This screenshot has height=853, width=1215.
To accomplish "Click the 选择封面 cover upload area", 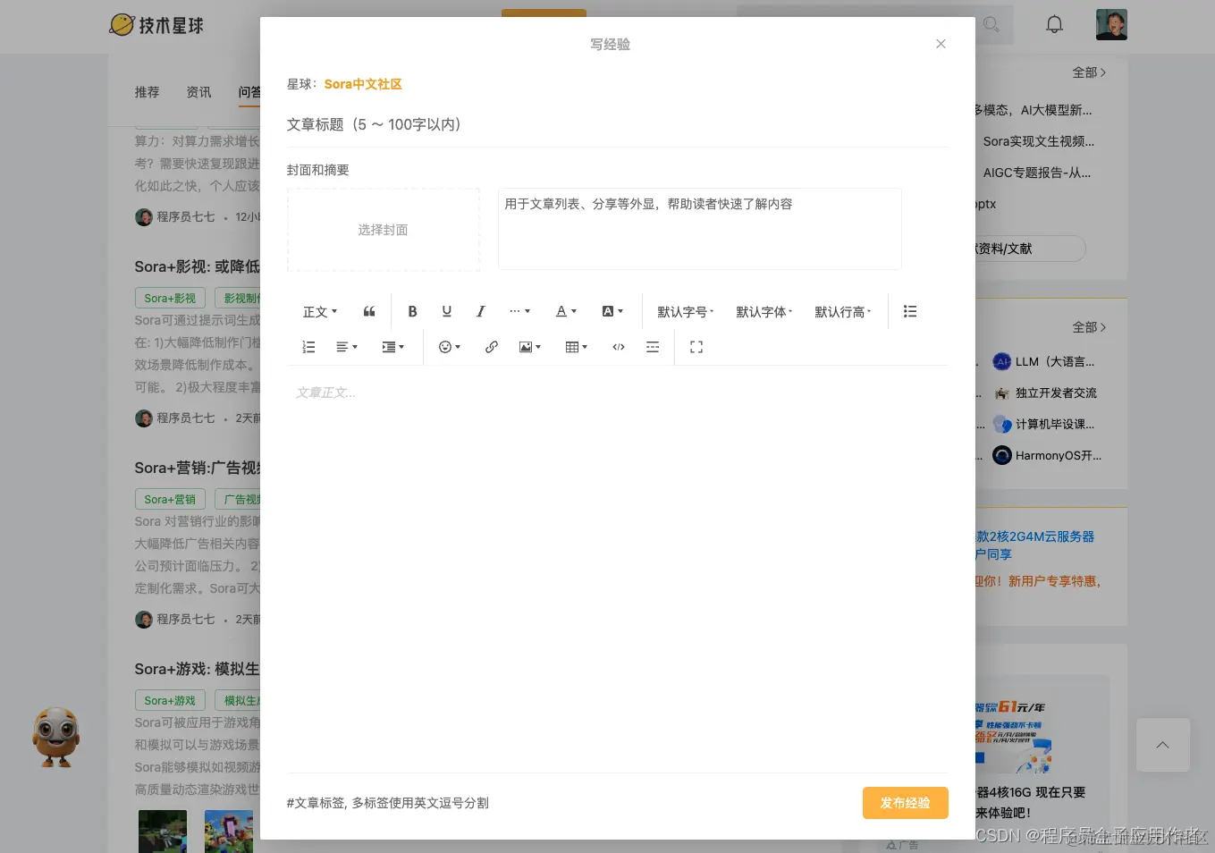I will point(383,230).
